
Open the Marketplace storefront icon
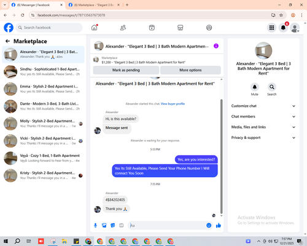tap(181, 28)
